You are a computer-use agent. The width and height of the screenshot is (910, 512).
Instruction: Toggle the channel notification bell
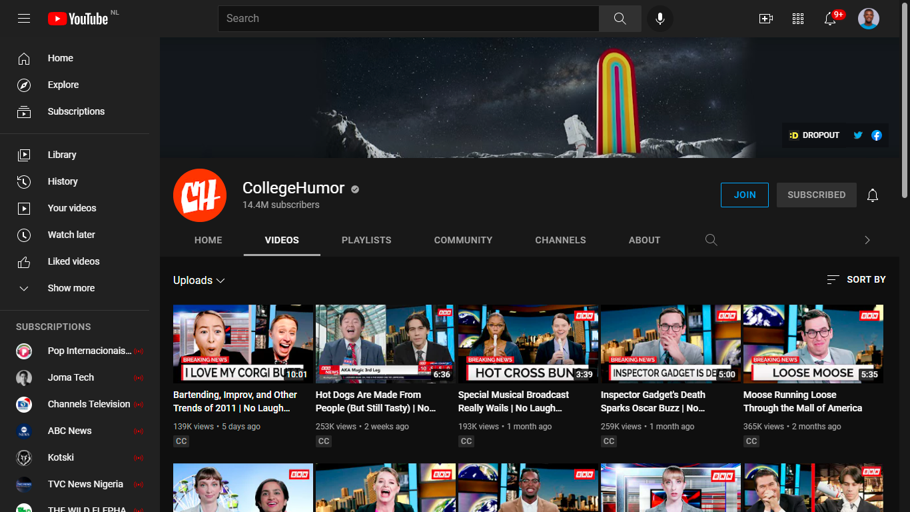(873, 195)
